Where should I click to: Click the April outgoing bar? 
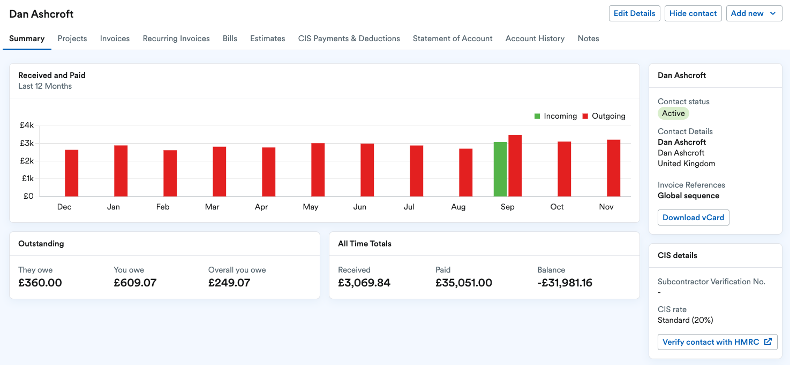coord(269,172)
